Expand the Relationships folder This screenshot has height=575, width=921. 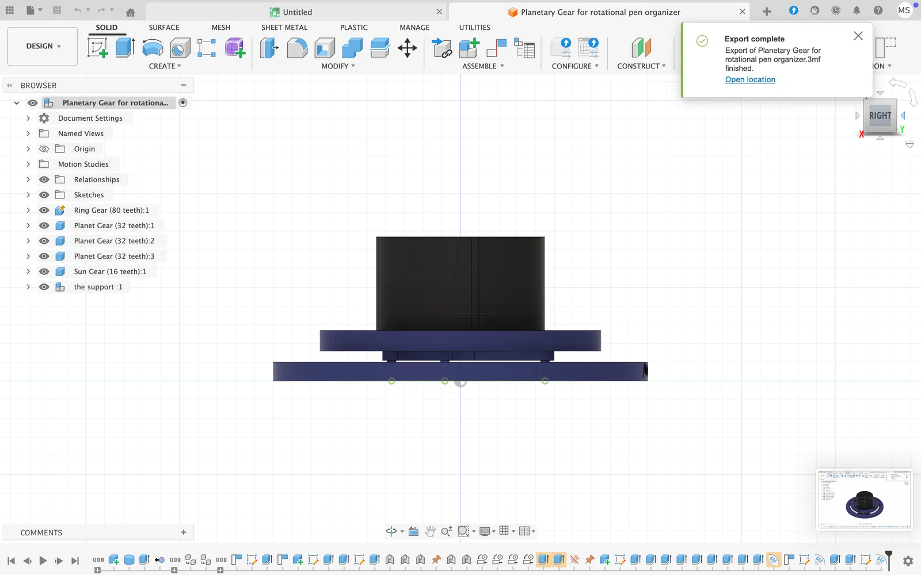28,179
